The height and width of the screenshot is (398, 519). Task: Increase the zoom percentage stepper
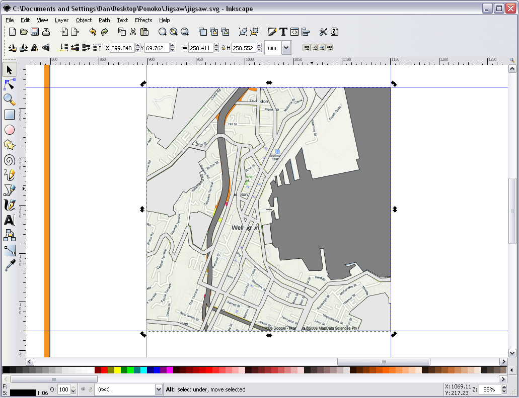coord(504,387)
